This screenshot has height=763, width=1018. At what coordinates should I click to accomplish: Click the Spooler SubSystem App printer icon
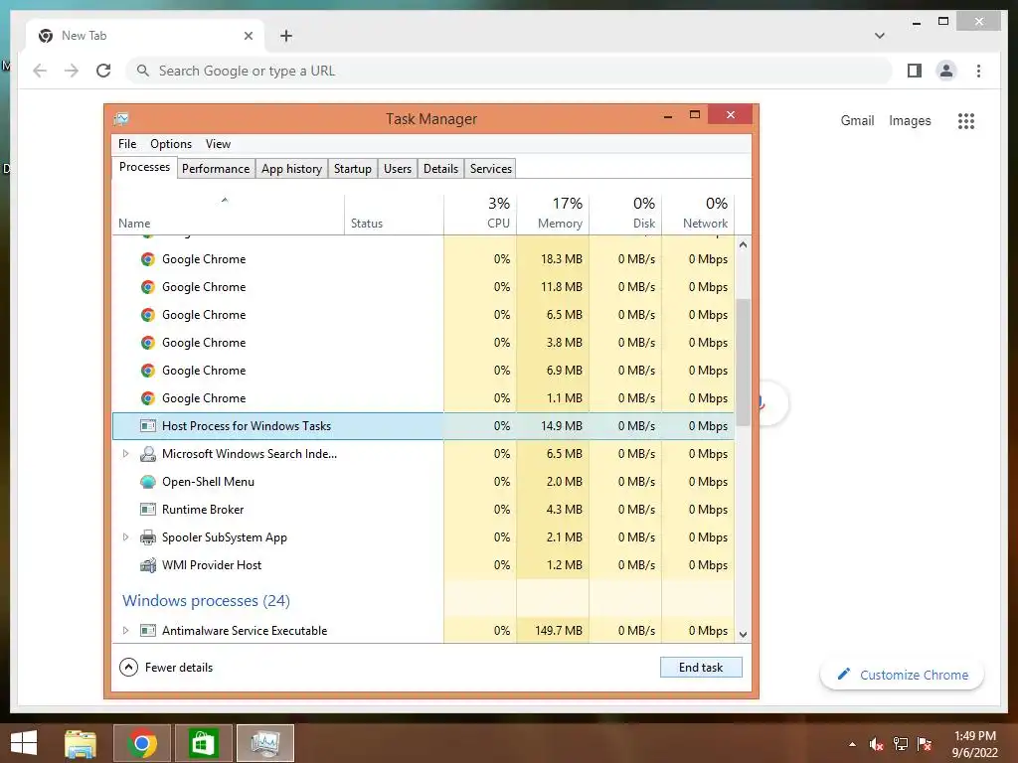click(148, 537)
